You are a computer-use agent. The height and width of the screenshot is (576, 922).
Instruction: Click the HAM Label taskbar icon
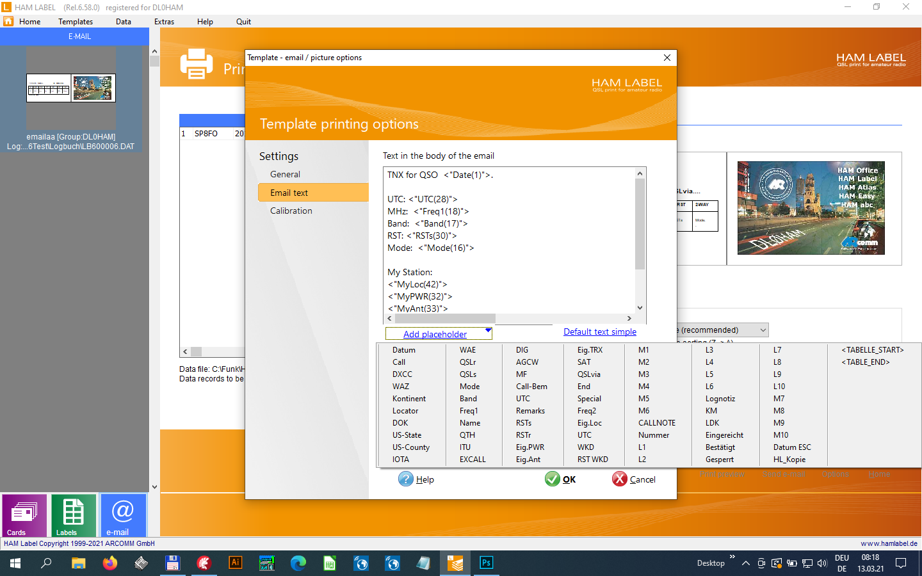point(455,563)
